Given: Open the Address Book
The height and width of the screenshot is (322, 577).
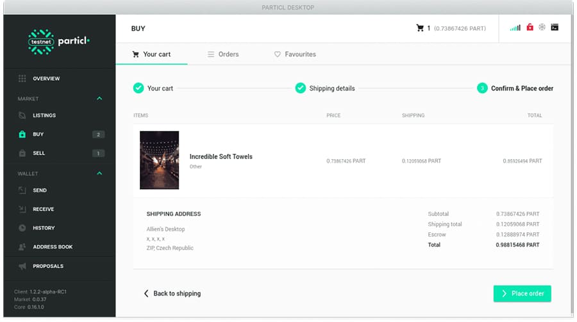Looking at the screenshot, I should pos(52,247).
